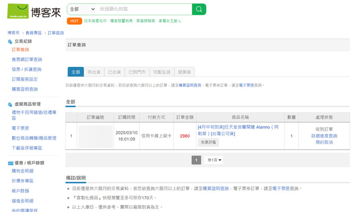
Task: Open the 黑貓探險隊 hot link
Action: 145,21
